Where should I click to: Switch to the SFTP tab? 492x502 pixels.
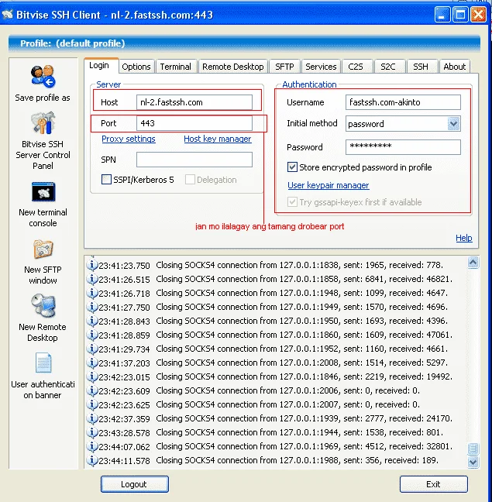tap(284, 67)
